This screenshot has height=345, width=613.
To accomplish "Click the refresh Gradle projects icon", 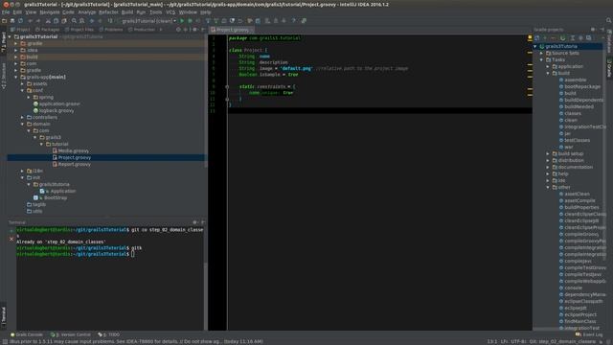I will coord(537,38).
